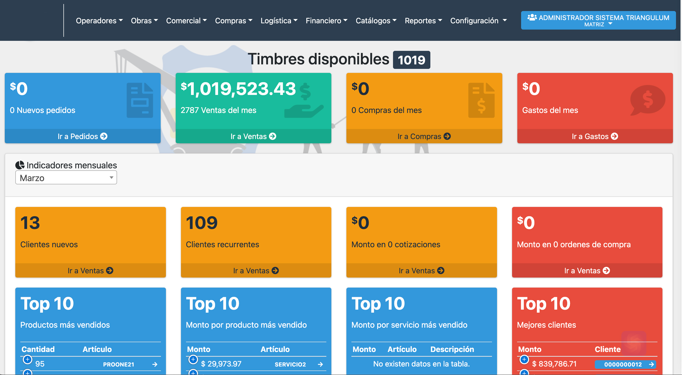Sort by Cantidad column header
Image resolution: width=682 pixels, height=375 pixels.
coord(38,349)
